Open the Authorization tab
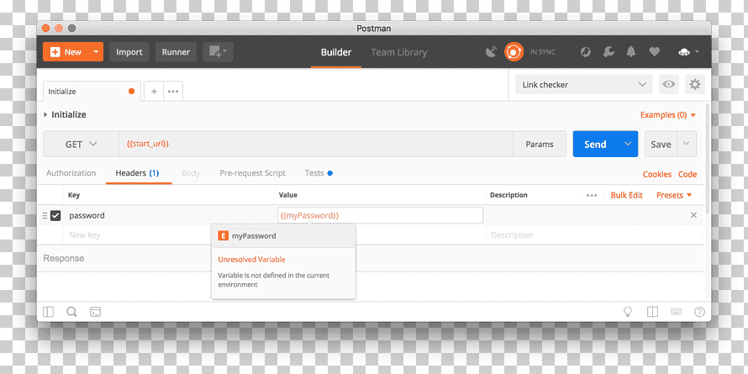 [x=71, y=173]
